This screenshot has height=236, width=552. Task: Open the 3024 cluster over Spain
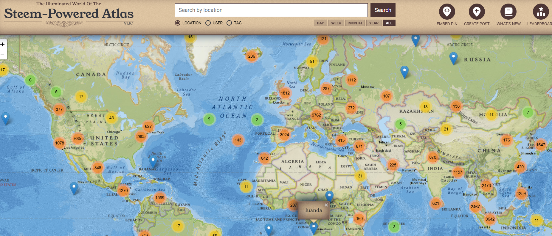(284, 135)
